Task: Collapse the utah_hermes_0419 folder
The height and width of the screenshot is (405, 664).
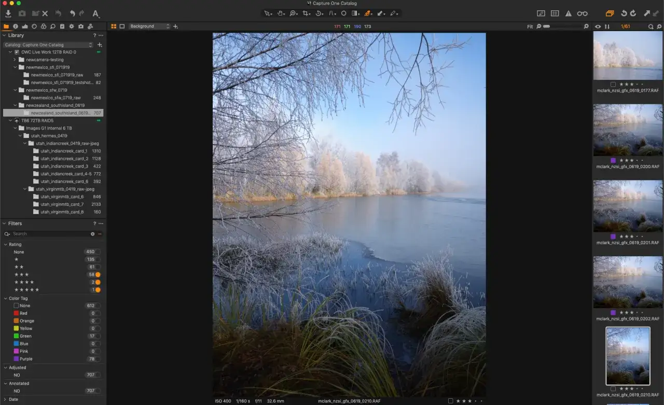Action: (x=20, y=136)
